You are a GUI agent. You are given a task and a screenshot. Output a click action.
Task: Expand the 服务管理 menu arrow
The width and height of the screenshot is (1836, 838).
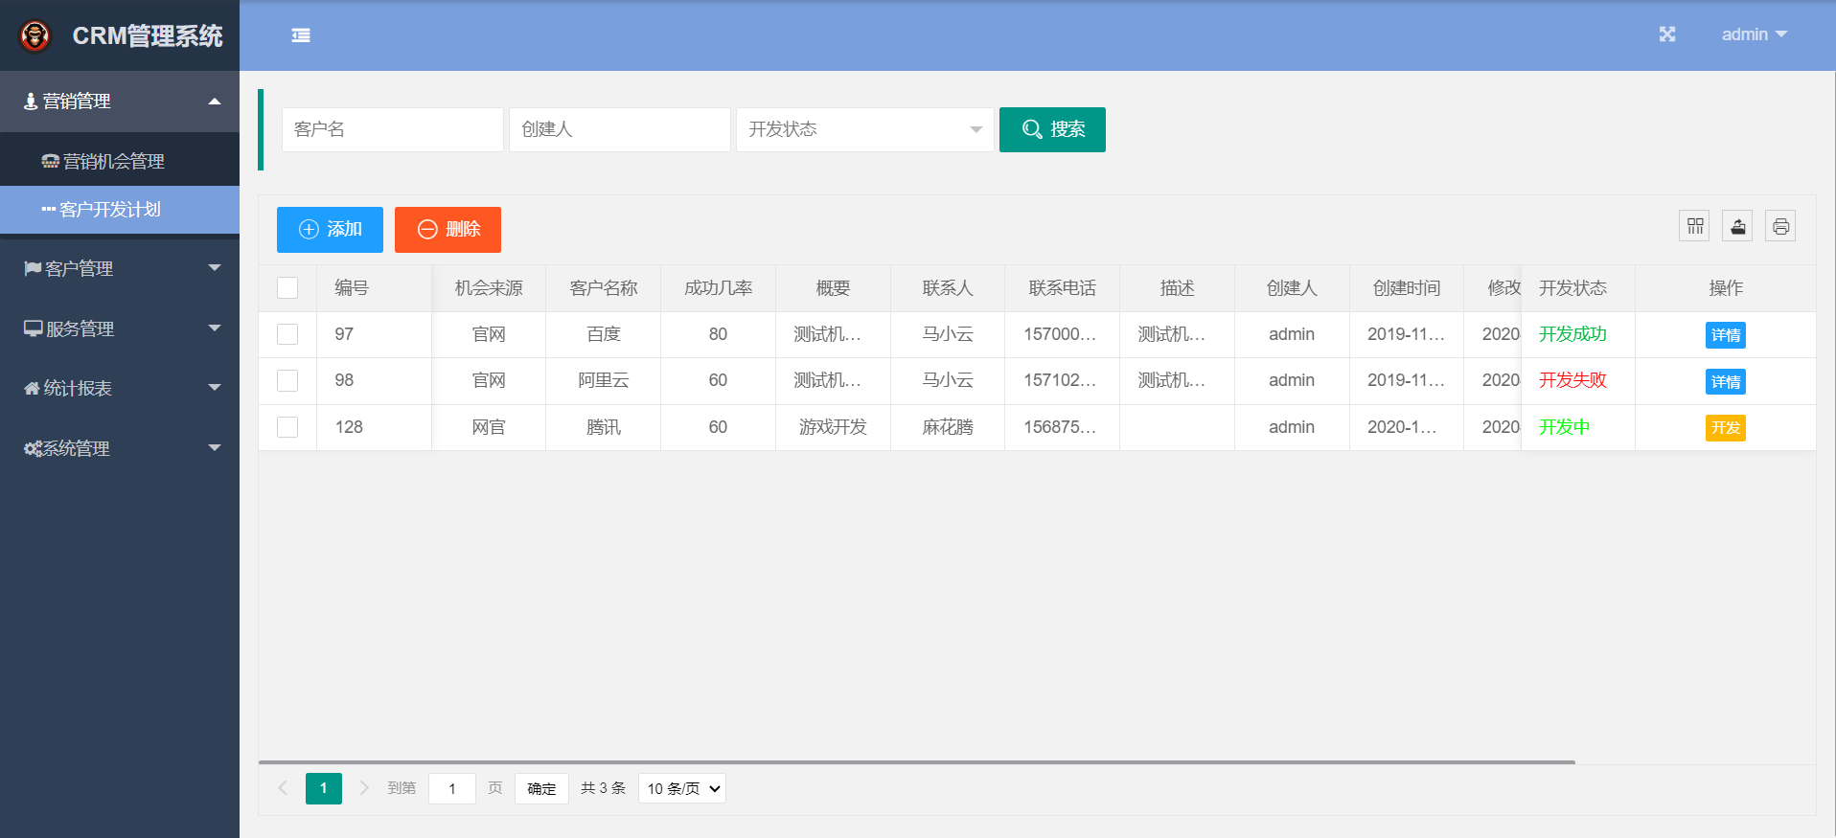click(215, 328)
